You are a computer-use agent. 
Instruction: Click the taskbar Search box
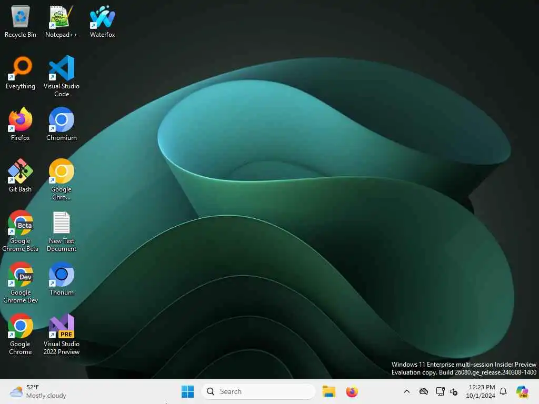click(x=258, y=391)
